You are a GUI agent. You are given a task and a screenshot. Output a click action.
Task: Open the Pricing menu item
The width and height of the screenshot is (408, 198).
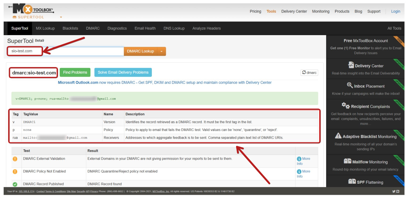(255, 11)
